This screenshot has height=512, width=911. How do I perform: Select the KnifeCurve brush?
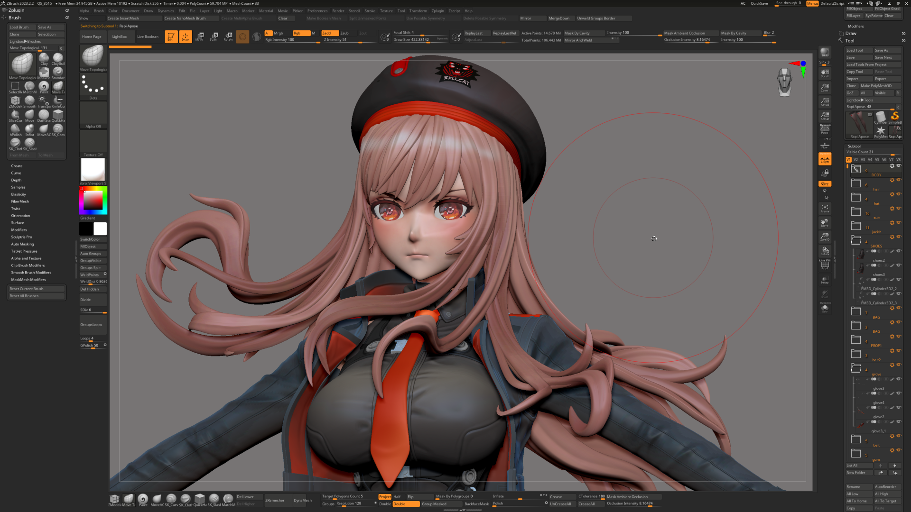(x=58, y=101)
